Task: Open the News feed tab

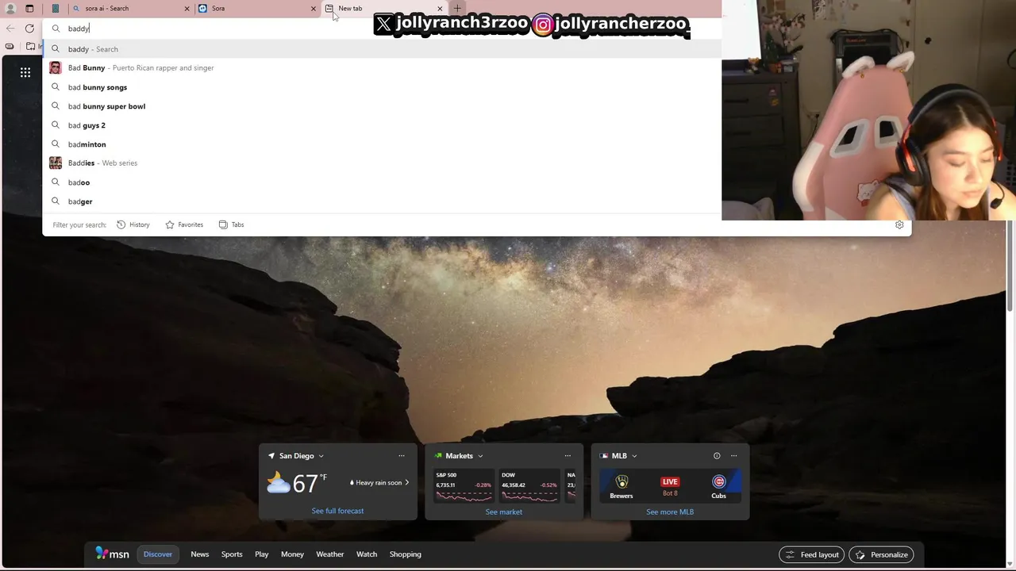Action: [200, 554]
